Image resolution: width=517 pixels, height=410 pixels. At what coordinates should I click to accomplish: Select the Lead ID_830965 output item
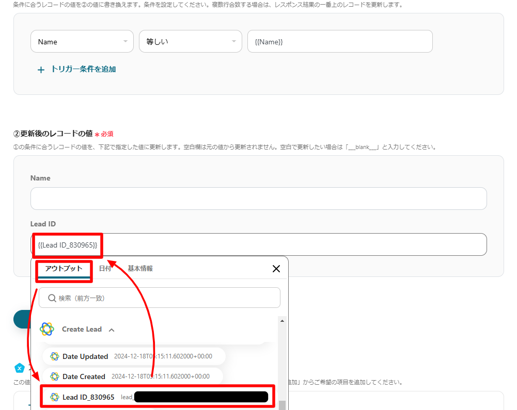click(x=158, y=397)
